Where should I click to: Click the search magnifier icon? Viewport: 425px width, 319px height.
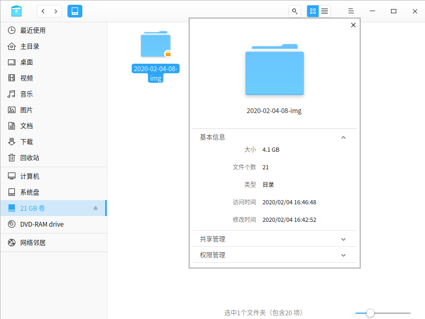pyautogui.click(x=294, y=11)
